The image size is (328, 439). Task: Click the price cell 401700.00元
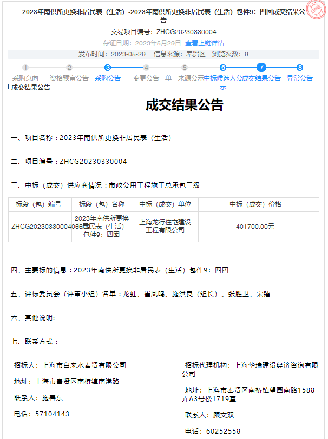click(x=255, y=226)
